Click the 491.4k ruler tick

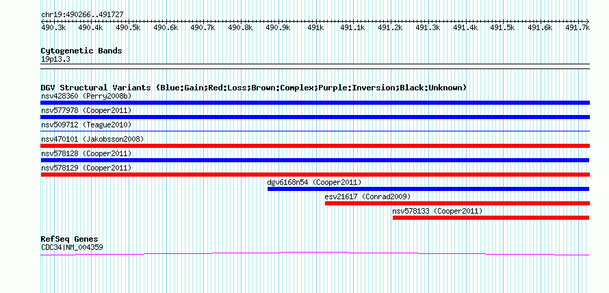(466, 27)
